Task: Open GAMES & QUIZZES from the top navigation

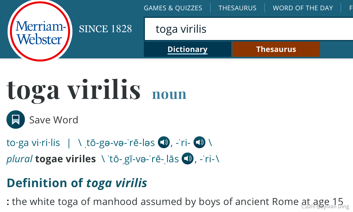Action: tap(173, 8)
